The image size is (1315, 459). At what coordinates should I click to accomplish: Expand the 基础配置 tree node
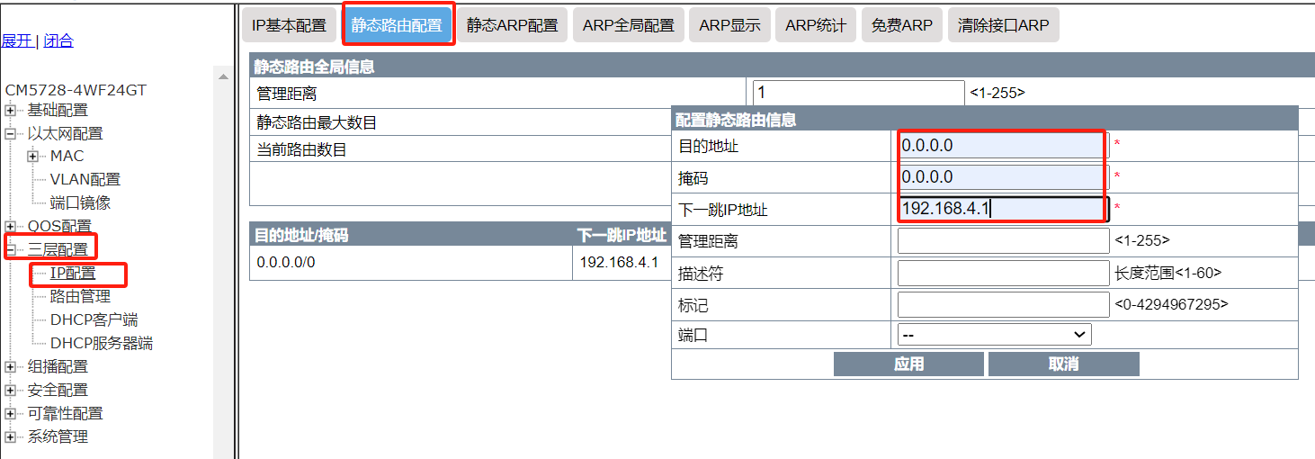click(x=10, y=111)
